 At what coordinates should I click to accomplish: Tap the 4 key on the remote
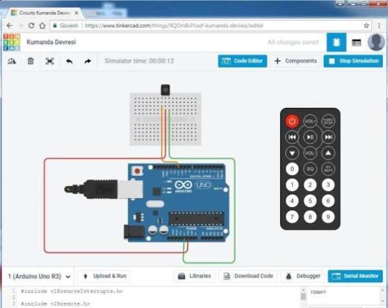292,201
